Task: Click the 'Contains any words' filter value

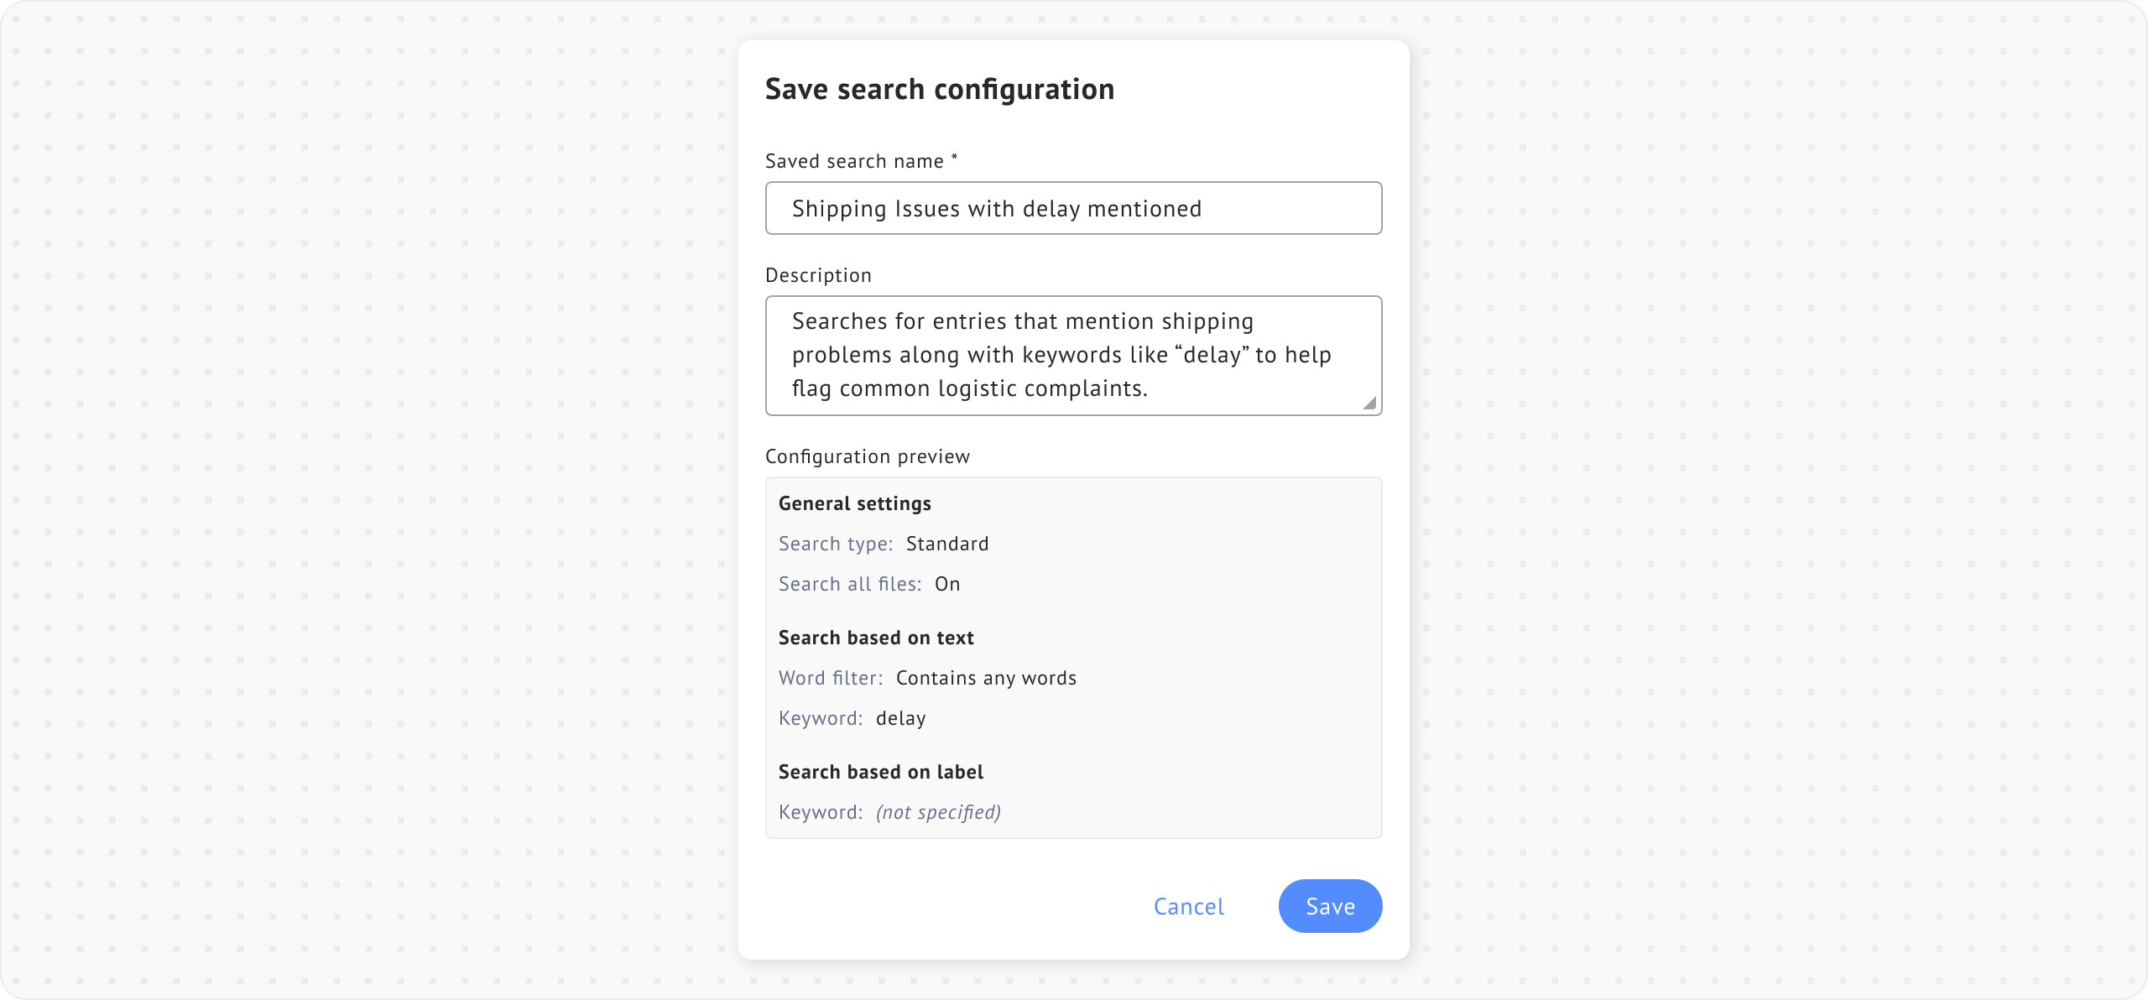Action: coord(986,678)
